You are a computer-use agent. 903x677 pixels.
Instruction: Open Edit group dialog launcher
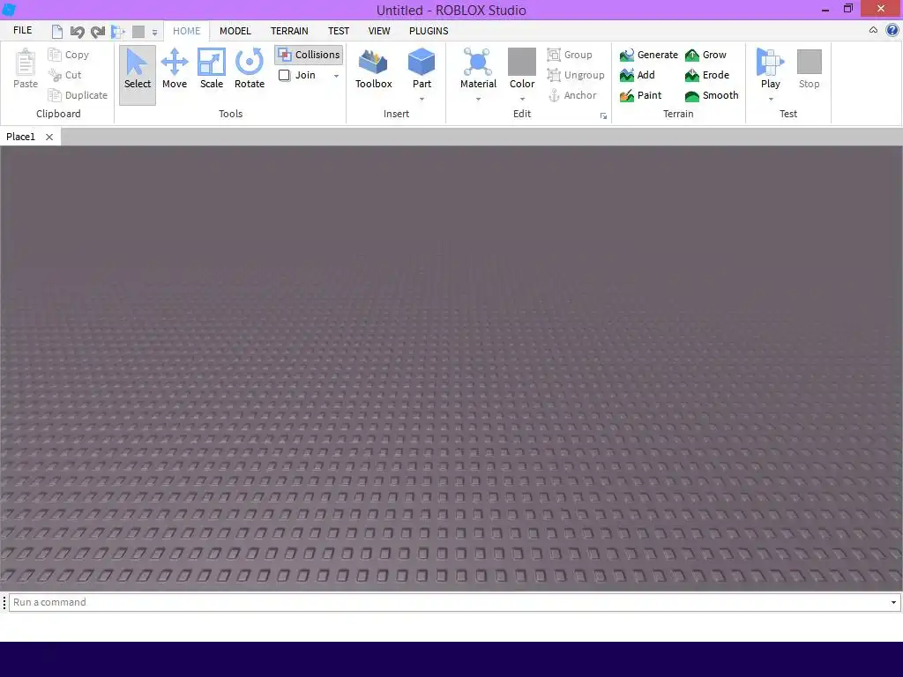click(x=603, y=115)
